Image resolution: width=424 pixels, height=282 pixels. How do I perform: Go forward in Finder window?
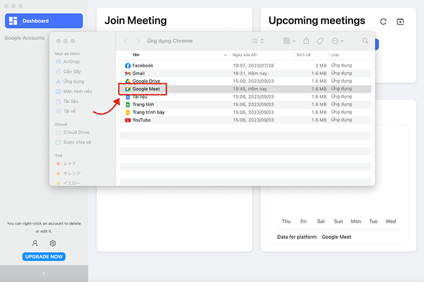pyautogui.click(x=138, y=41)
